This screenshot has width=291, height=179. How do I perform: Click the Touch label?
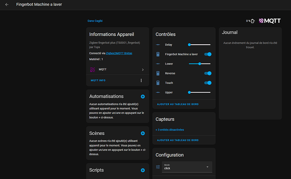pos(169,83)
